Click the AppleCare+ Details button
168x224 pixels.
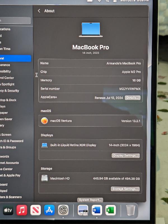(132, 98)
